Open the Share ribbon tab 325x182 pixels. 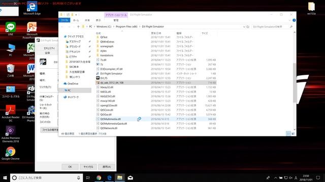point(87,20)
